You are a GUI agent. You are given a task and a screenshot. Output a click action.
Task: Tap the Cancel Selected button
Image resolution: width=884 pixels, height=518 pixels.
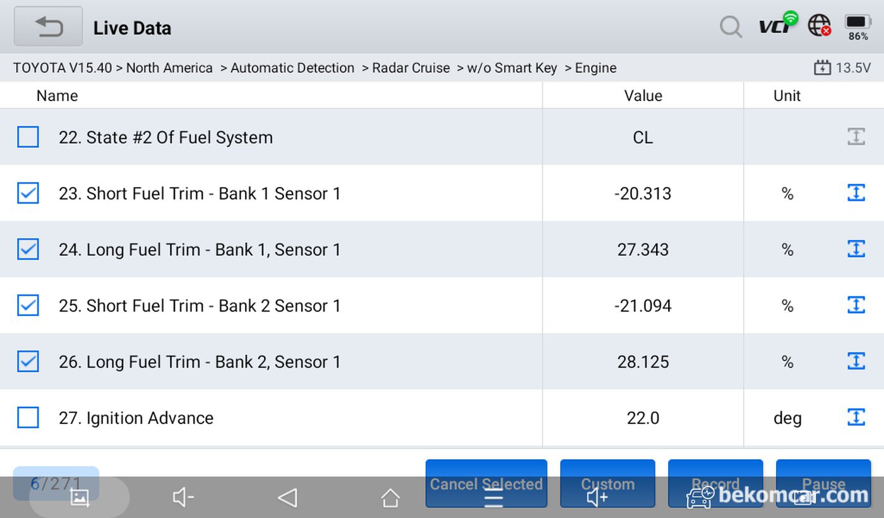(x=486, y=483)
